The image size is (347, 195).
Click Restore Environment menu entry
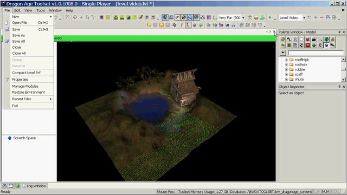29,92
